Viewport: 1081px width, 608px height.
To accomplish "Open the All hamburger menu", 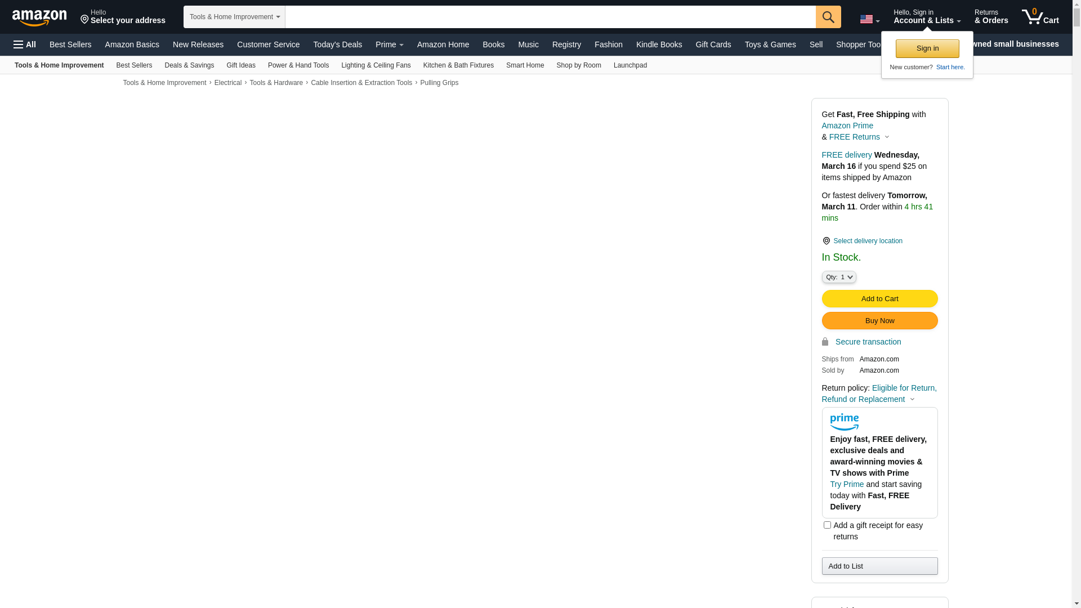I will [25, 44].
